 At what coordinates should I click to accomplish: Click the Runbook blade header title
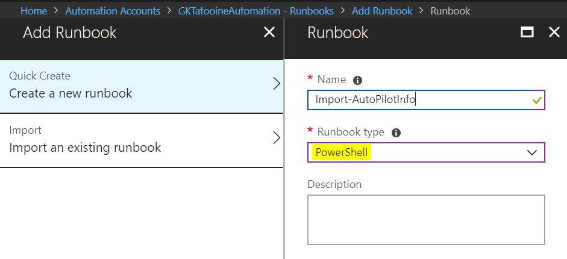tap(338, 33)
